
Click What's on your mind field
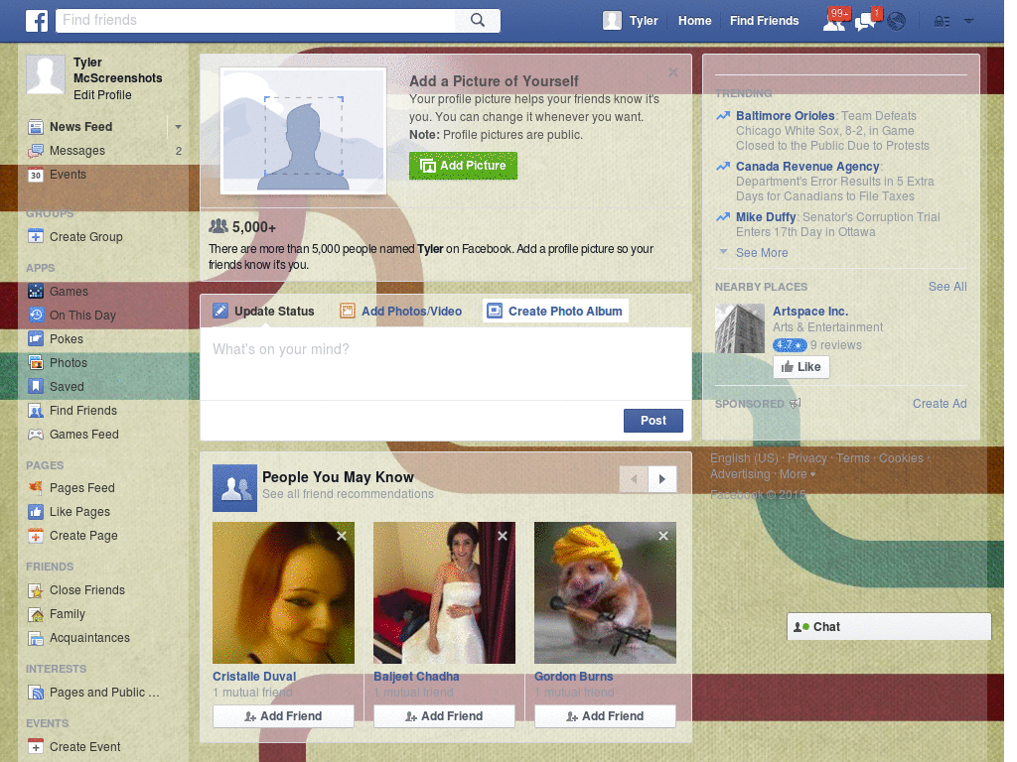pos(446,363)
